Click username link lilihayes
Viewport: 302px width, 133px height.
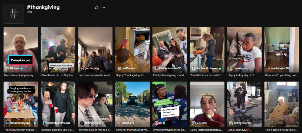tap(15, 69)
